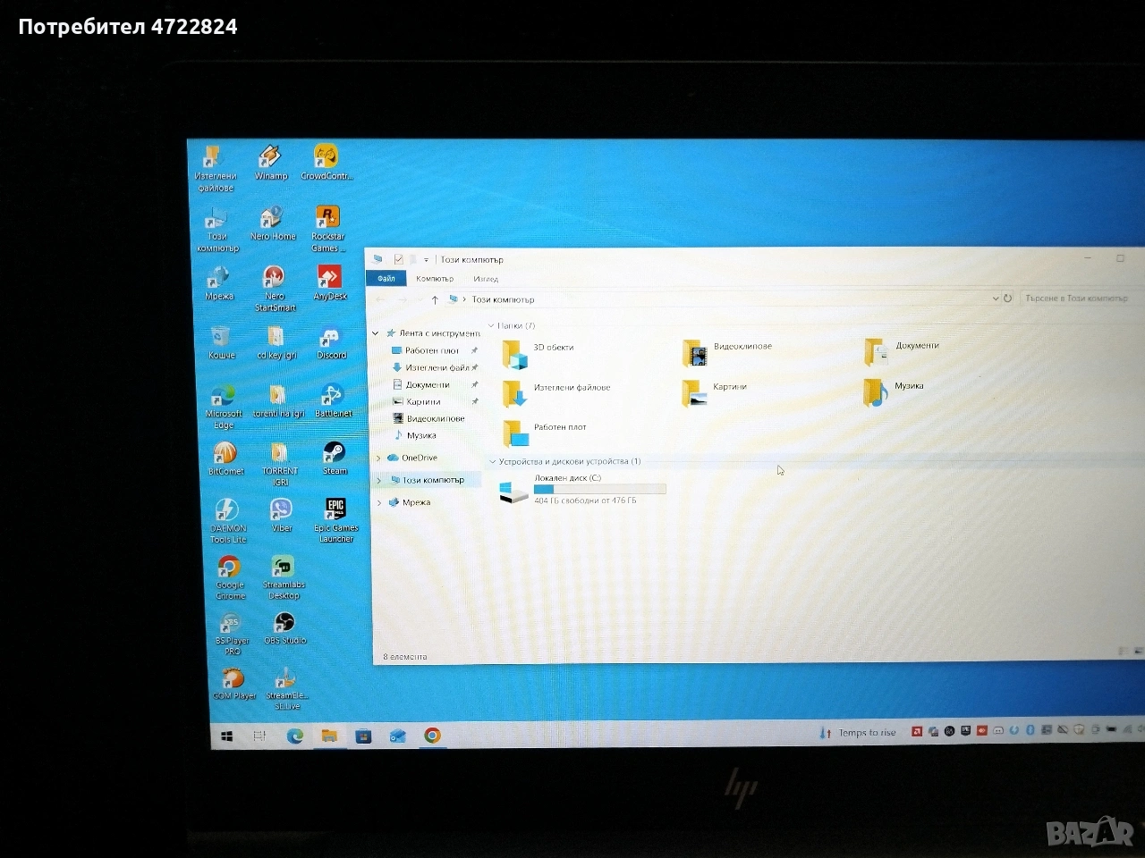Open Rockstar Games Launcher shortcut

327,230
